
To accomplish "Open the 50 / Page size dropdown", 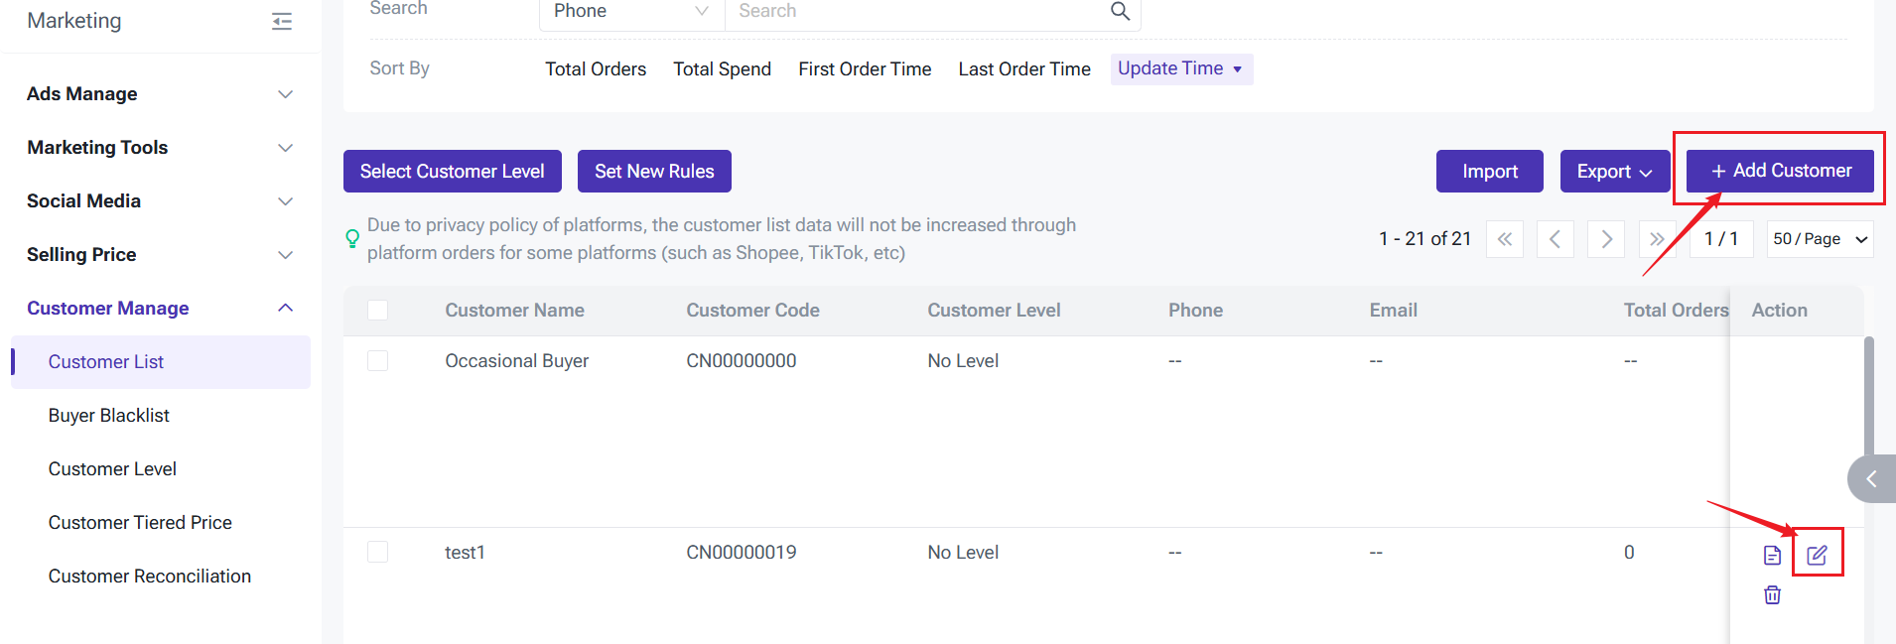I will click(x=1820, y=239).
